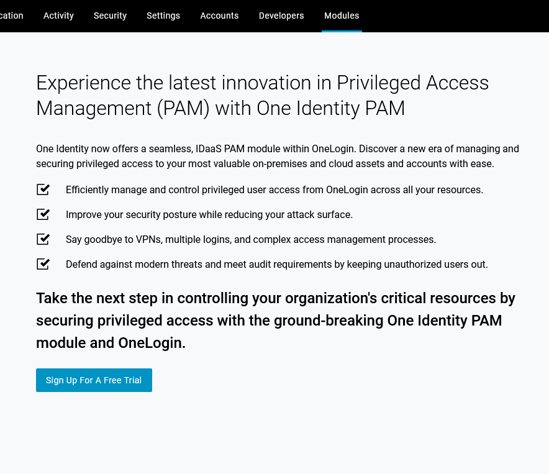549x474 pixels.
Task: Click checkmark icon beside 'Defend against modern threats'
Action: (43, 264)
